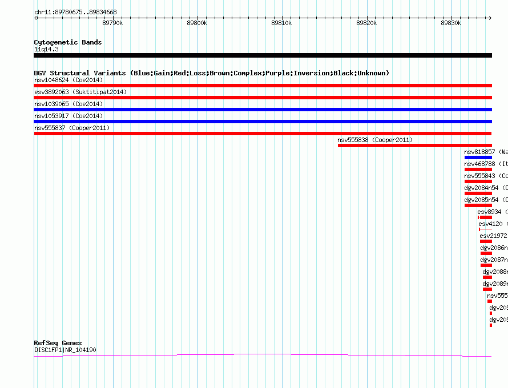Click the chr11:89780675..89834668 region label

tap(75, 12)
